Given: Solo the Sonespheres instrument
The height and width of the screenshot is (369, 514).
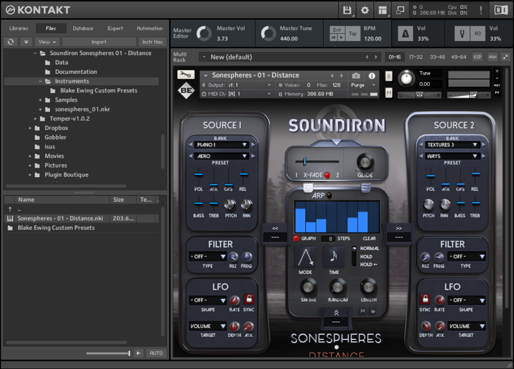Looking at the screenshot, I should coord(389,76).
